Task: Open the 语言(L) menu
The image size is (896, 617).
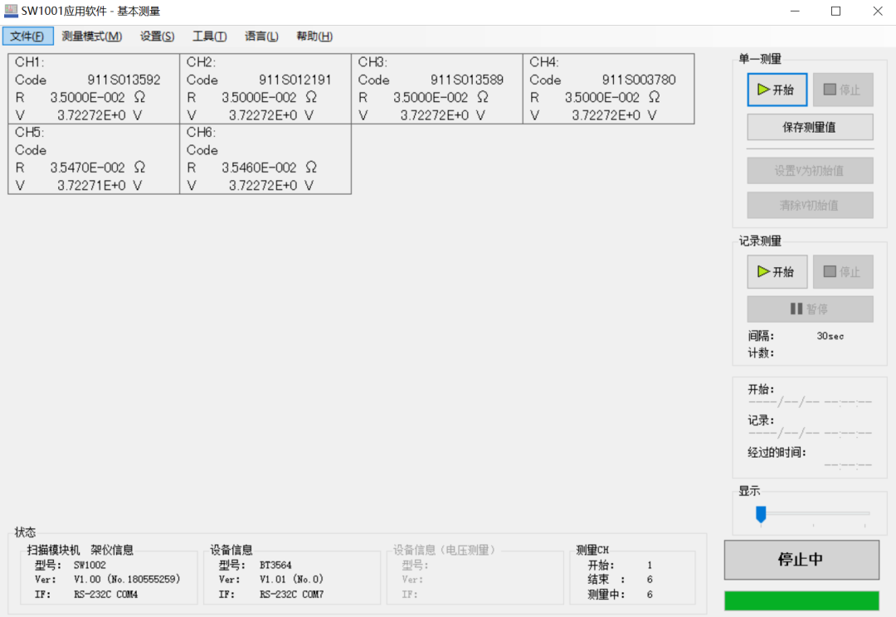Action: [261, 36]
